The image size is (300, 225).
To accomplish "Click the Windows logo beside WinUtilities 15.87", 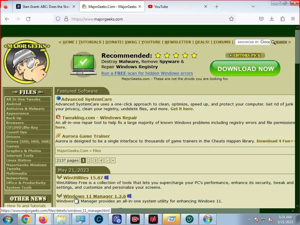I will coord(107,178).
